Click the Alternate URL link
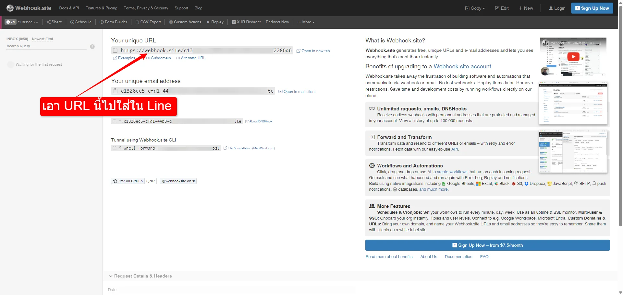The image size is (623, 295). pos(191,58)
